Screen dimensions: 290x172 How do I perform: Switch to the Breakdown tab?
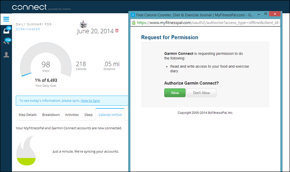click(x=51, y=115)
